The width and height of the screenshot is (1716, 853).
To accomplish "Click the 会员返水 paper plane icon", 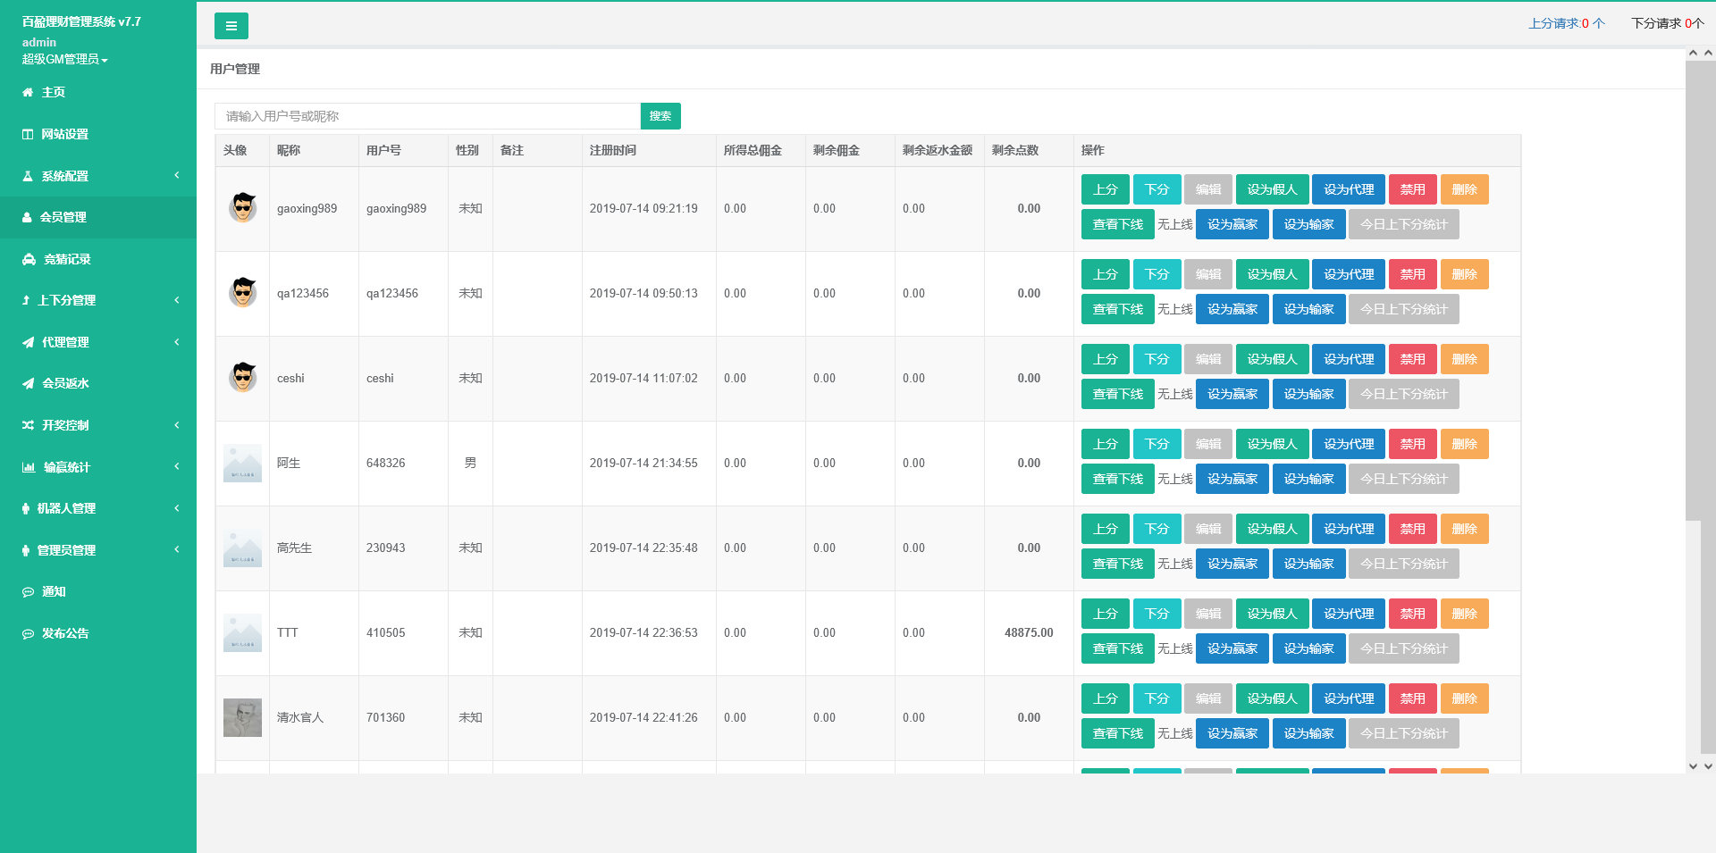I will click(29, 383).
